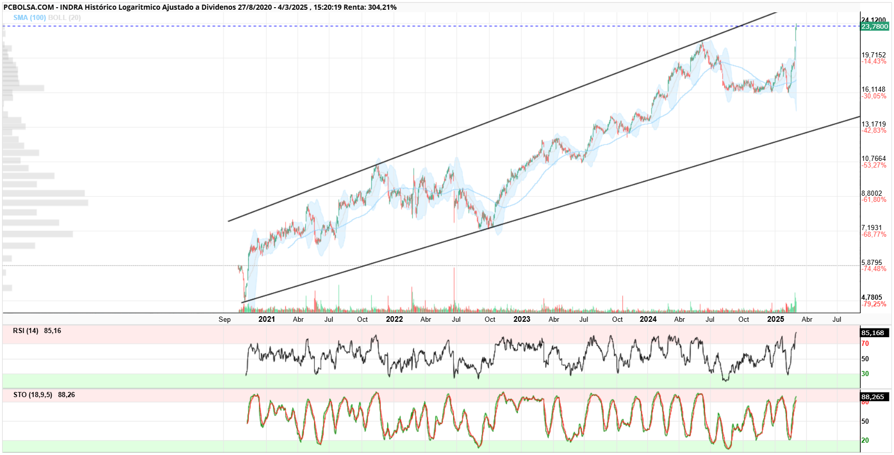Viewport: 894px width, 455px height.
Task: Click the Sep label on the time axis
Action: coord(225,319)
